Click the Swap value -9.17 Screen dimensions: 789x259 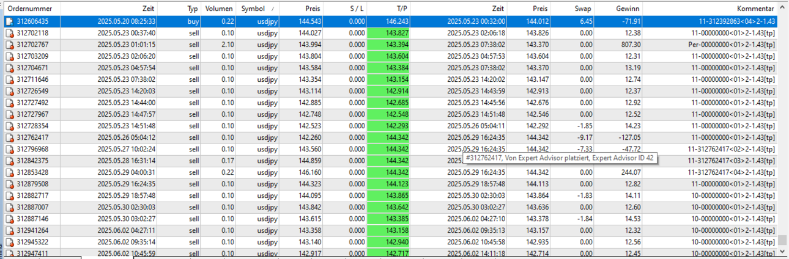tap(585, 137)
